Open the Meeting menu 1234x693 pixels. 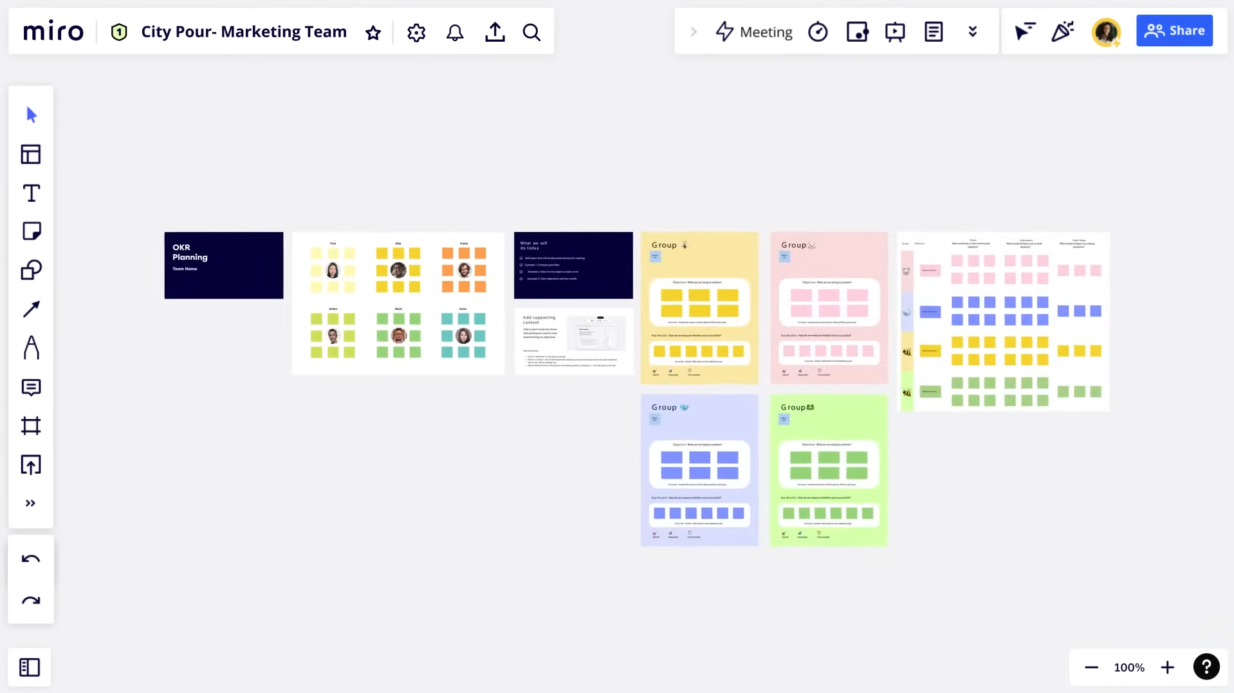pyautogui.click(x=754, y=32)
